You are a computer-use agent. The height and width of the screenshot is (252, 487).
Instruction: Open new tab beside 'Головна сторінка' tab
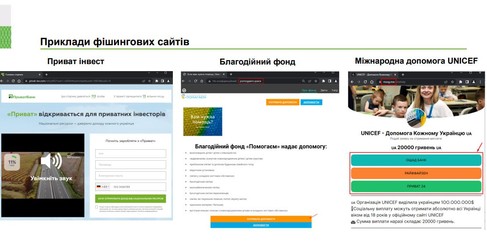click(47, 75)
